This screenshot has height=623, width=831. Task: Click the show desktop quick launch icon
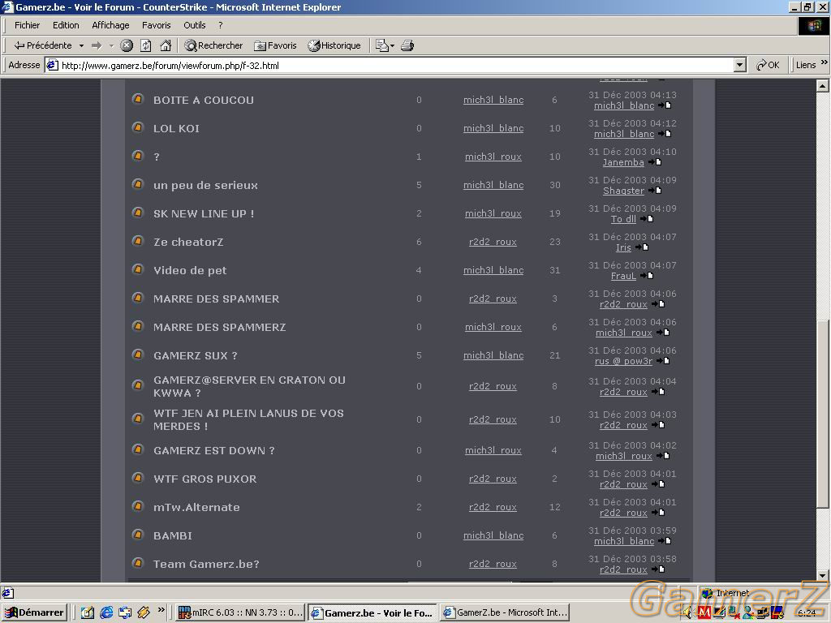point(88,613)
